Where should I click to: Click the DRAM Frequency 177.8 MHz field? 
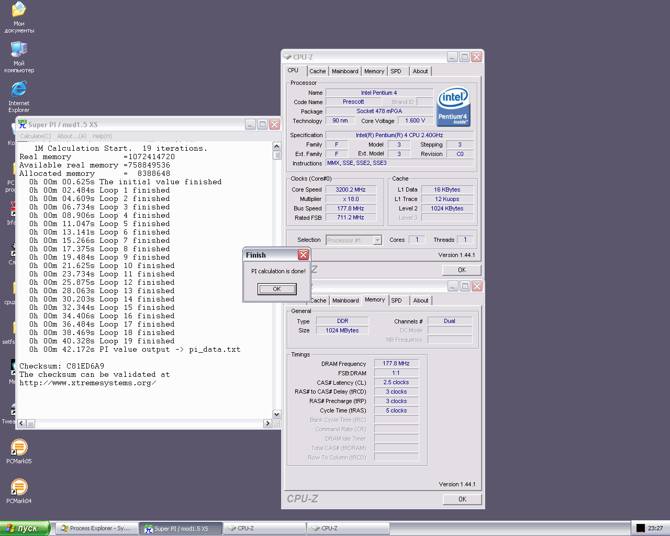[396, 363]
